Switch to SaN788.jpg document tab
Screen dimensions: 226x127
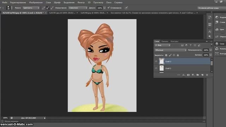[93, 13]
